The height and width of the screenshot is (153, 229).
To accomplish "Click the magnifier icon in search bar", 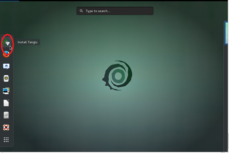I will click(81, 11).
